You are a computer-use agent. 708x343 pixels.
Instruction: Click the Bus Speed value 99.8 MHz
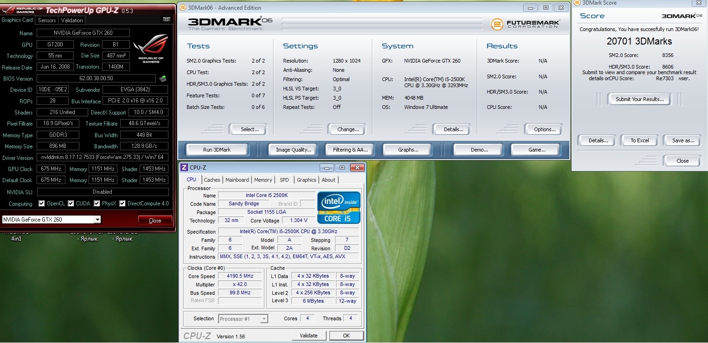click(x=240, y=293)
